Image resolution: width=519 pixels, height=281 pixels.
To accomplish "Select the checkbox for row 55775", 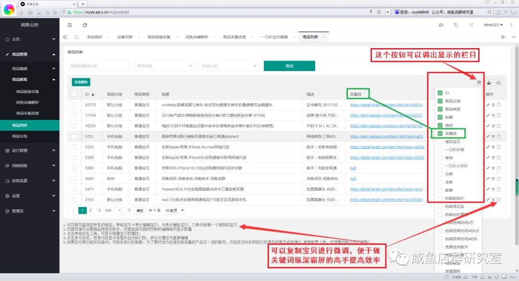I will pos(74,104).
